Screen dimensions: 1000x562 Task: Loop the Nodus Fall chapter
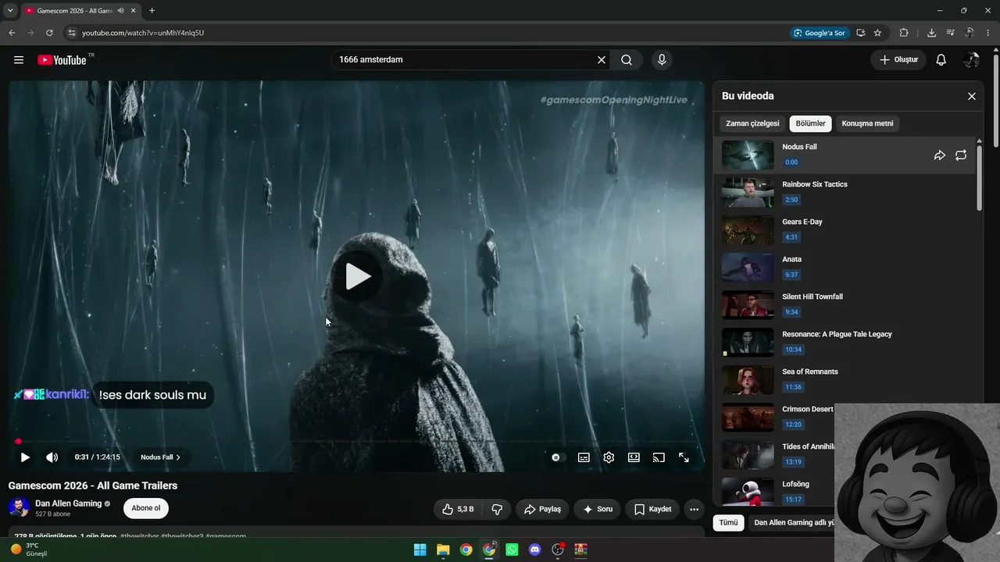pyautogui.click(x=961, y=155)
